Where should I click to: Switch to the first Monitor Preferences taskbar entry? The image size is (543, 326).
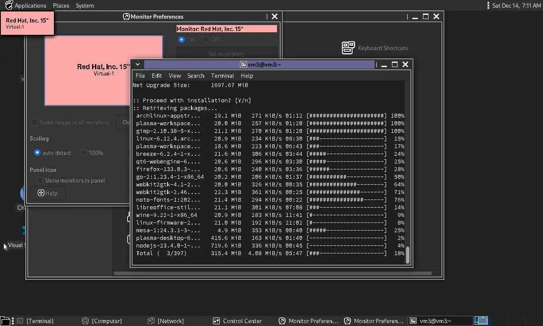pos(308,321)
